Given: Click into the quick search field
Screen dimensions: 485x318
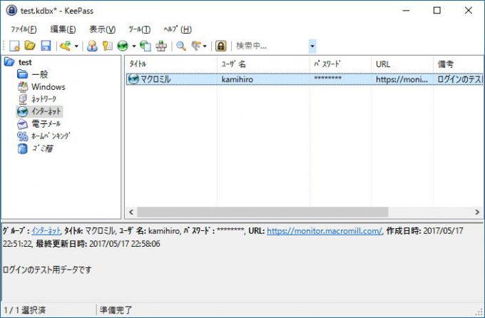Looking at the screenshot, I should [272, 46].
